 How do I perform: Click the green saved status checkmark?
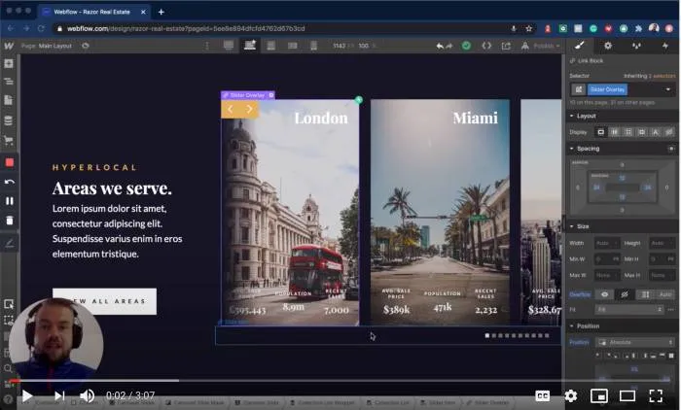coord(466,46)
